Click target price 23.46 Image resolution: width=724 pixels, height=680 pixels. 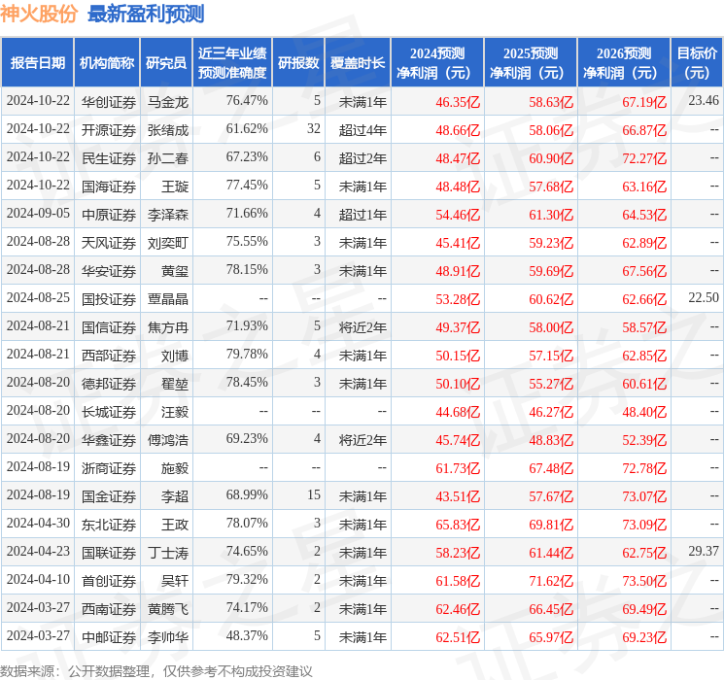[x=704, y=100]
